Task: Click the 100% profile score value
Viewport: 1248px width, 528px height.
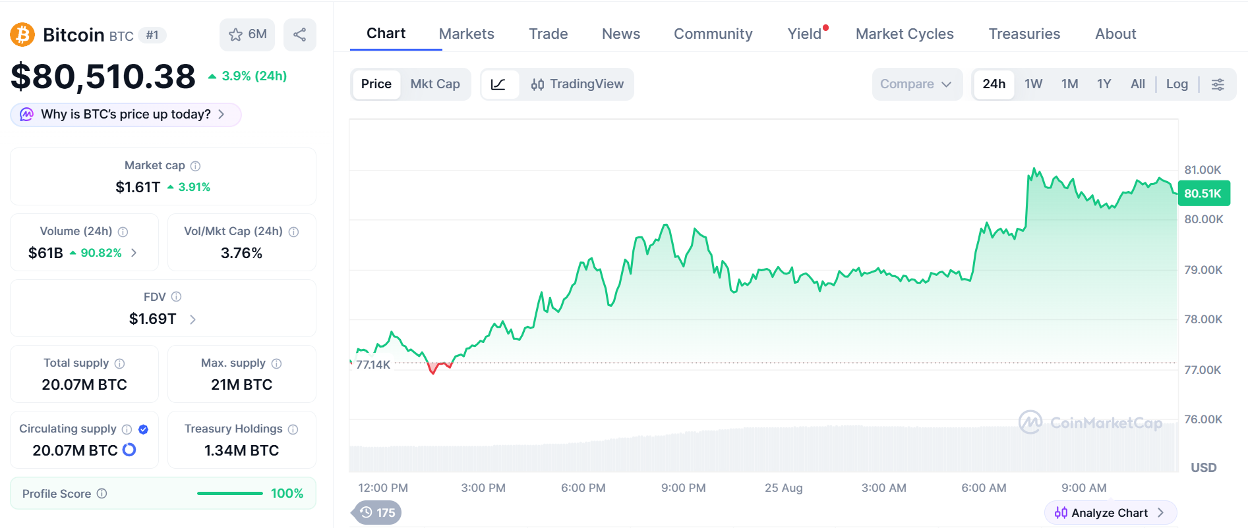Action: click(x=287, y=494)
